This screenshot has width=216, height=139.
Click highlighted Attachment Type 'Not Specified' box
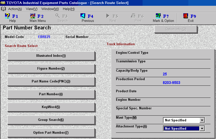181,128
